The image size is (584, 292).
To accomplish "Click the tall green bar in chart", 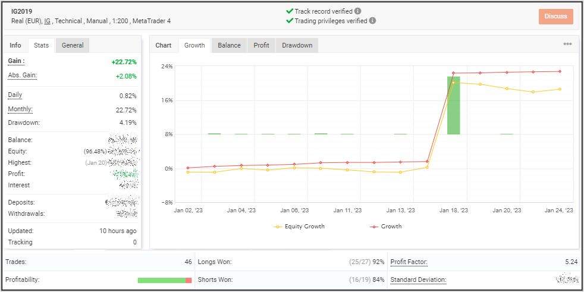I will pos(453,105).
